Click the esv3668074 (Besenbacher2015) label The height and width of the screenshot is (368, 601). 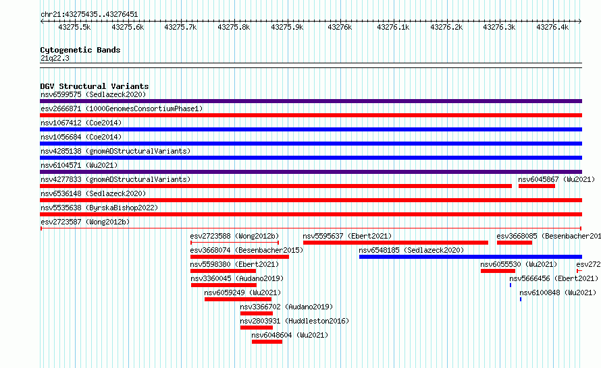246,250
